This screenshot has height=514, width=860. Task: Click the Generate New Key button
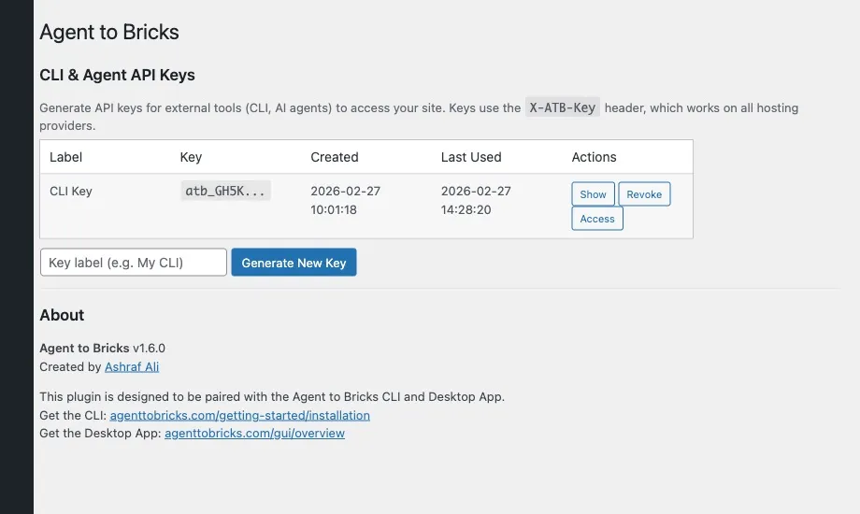click(x=294, y=263)
